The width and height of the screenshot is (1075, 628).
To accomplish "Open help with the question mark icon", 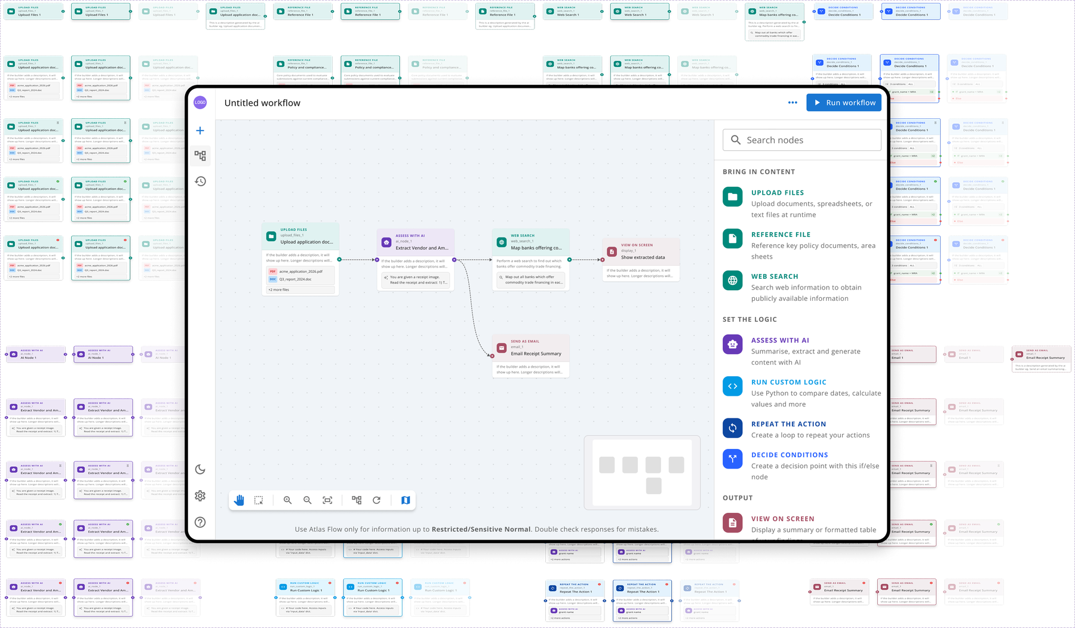I will click(200, 522).
